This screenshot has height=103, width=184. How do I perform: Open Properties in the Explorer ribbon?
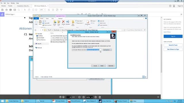[87, 23]
